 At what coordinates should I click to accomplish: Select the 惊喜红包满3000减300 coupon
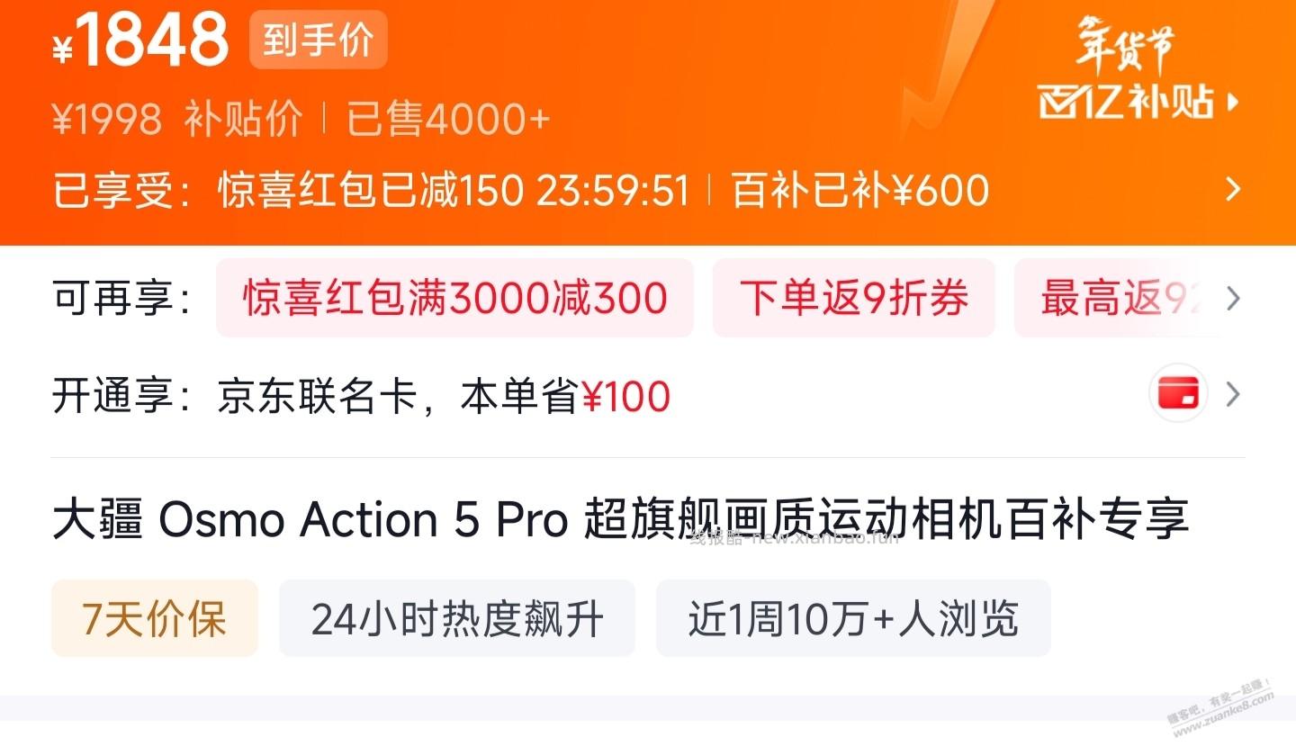454,298
